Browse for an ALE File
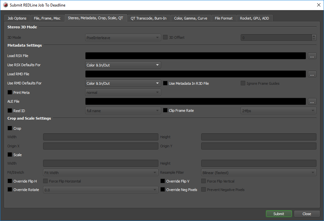 point(312,101)
